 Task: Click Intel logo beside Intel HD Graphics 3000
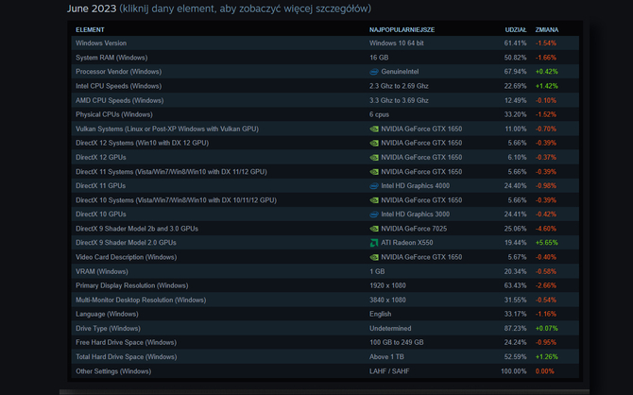tap(374, 215)
